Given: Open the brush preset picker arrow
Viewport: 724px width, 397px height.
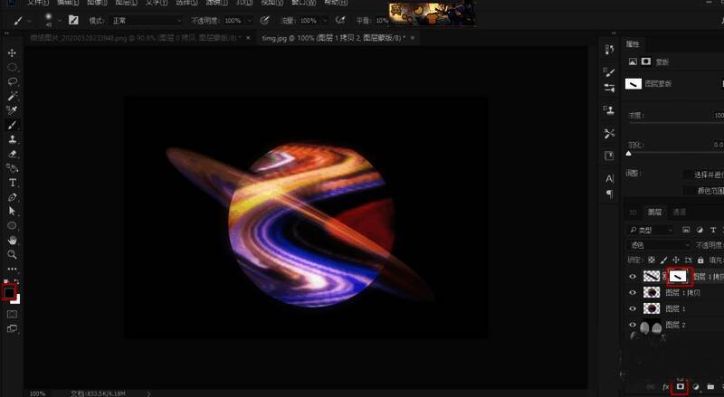Looking at the screenshot, I should tap(59, 21).
